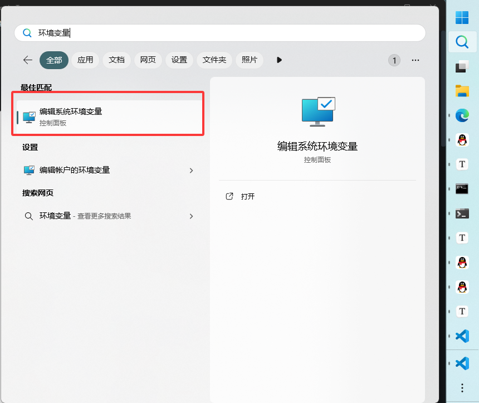The width and height of the screenshot is (479, 403).
Task: Focus the search box containing 环境变量
Action: click(223, 33)
